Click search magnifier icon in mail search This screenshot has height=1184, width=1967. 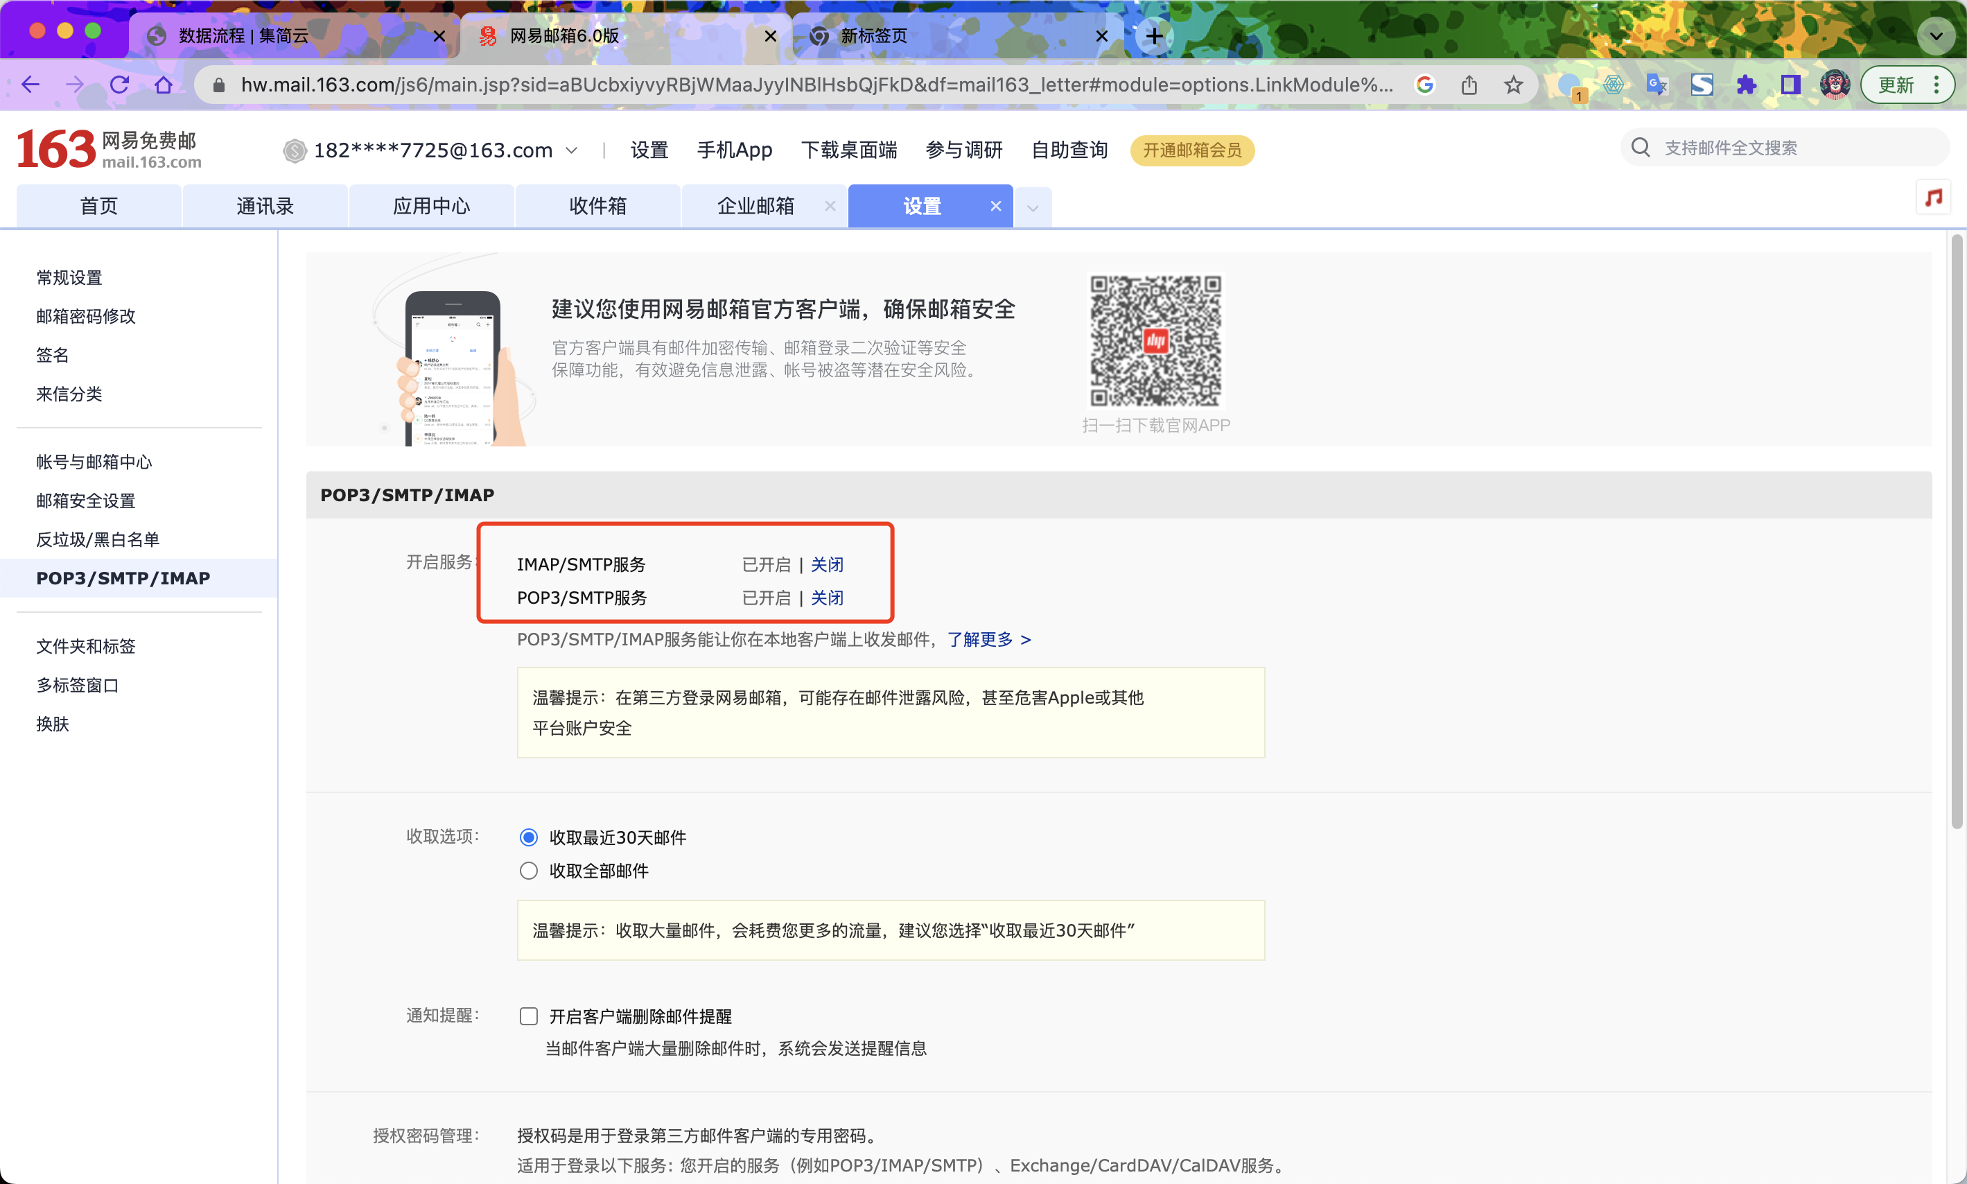pos(1641,148)
